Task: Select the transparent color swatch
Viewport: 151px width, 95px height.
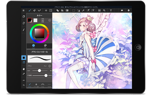Action: coord(35,20)
